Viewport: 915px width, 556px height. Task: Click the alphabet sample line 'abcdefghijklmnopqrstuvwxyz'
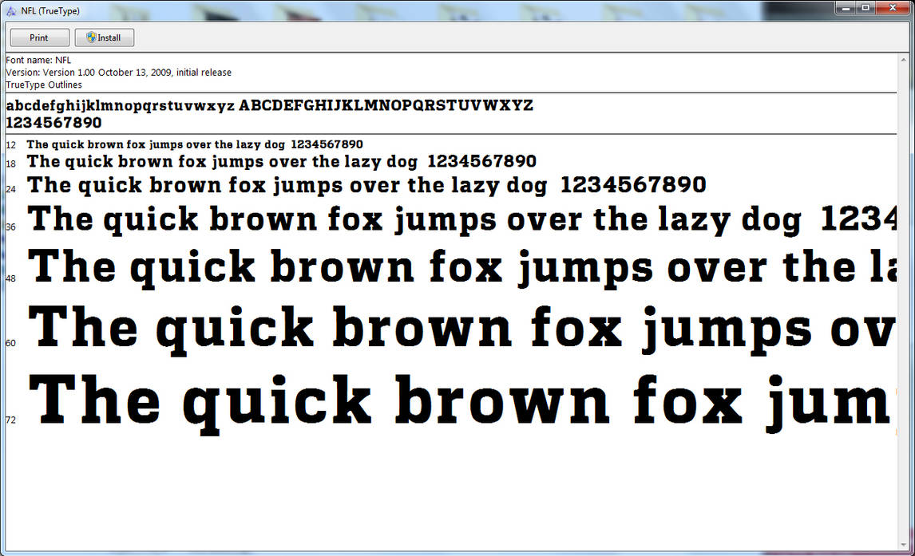[121, 106]
